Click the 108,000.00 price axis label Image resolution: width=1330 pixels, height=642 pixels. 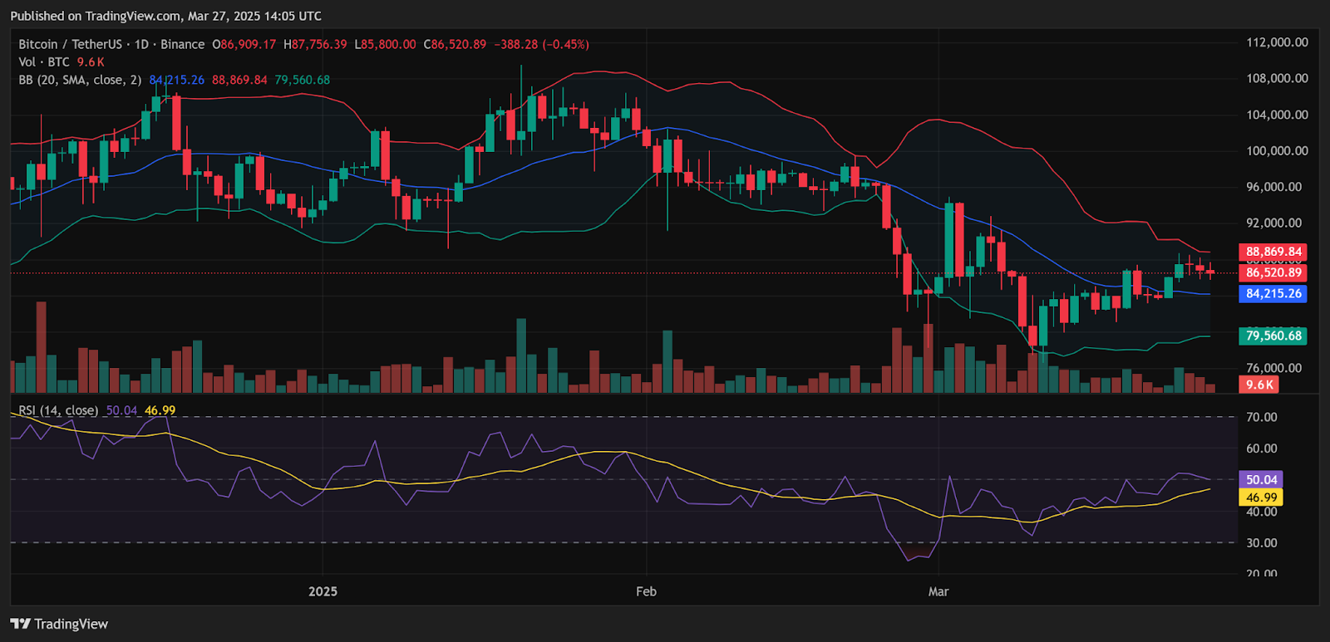pyautogui.click(x=1277, y=78)
